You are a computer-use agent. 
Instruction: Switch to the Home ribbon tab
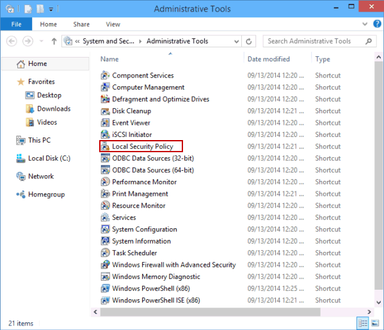point(49,24)
